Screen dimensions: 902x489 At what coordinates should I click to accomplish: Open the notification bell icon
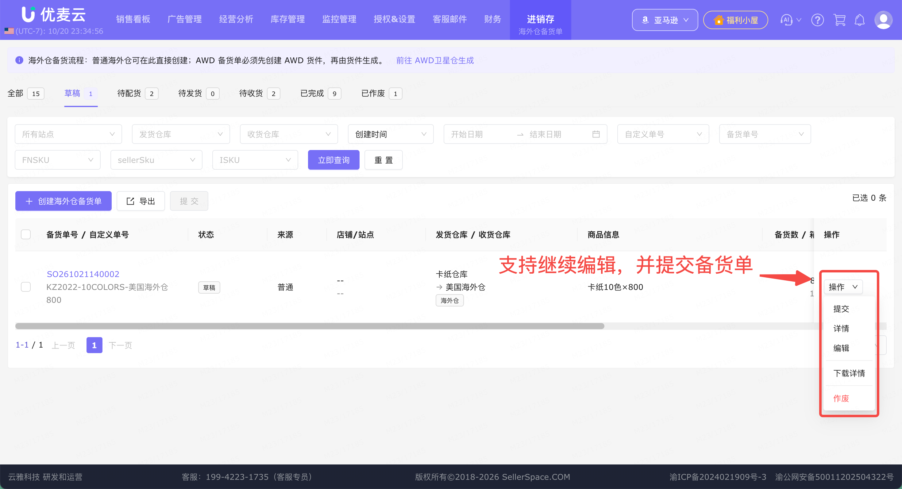(x=860, y=20)
